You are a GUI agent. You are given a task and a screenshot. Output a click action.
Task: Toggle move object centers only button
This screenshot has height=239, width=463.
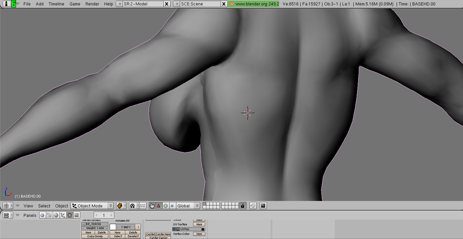pos(143,206)
